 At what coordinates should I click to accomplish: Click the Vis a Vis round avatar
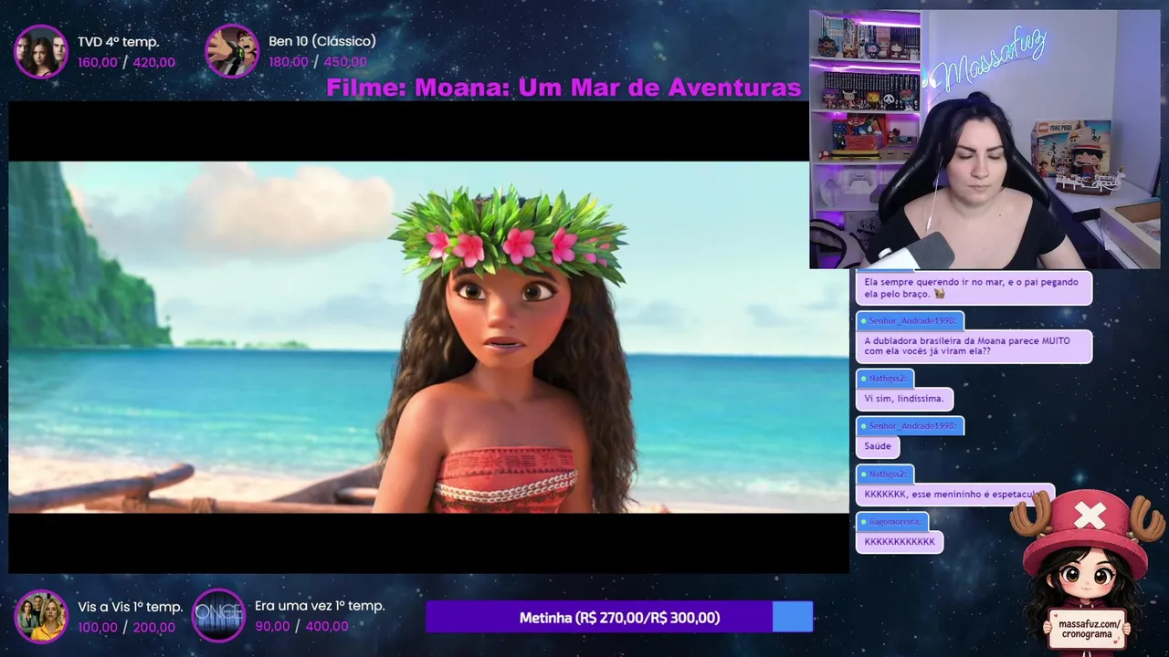[x=41, y=616]
